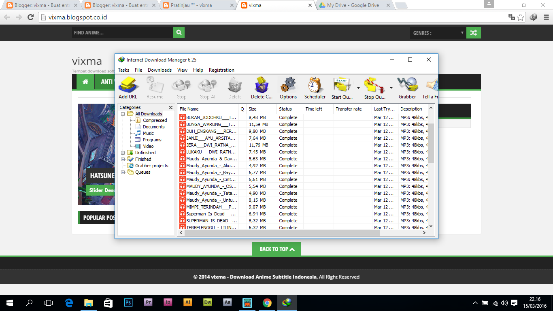Select the Grabber projects item
Screen dimensions: 553x311
[x=151, y=166]
